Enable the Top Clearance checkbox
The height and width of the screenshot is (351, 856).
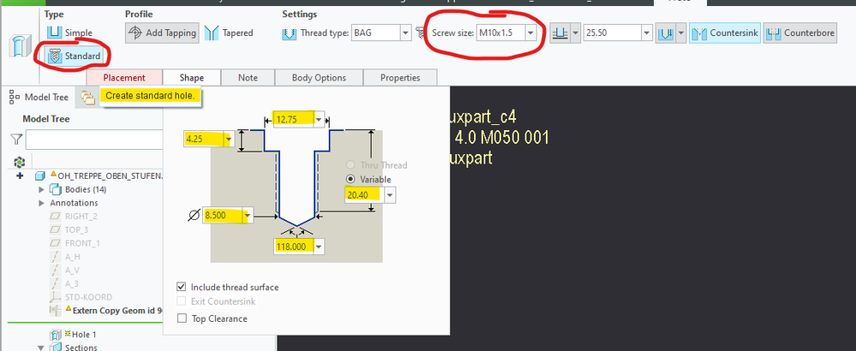[x=181, y=318]
